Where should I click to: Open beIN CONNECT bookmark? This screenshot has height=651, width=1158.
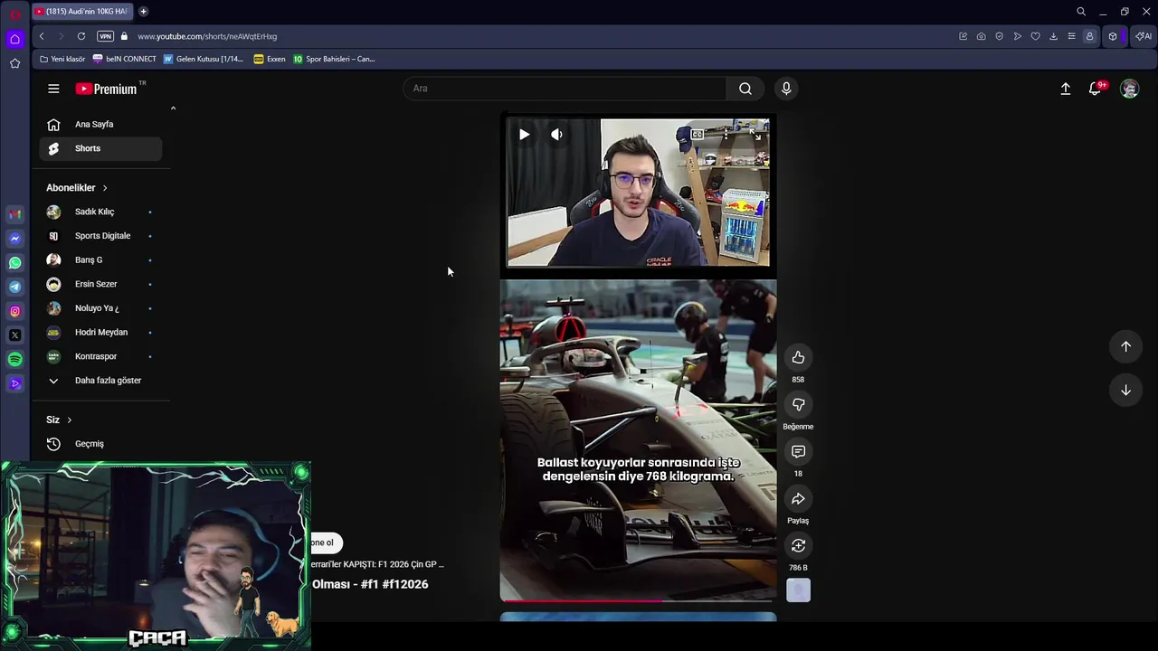click(125, 59)
